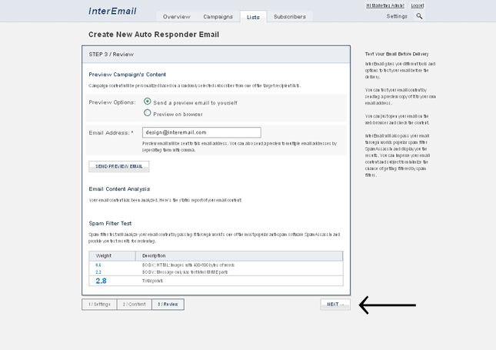Click the 'Hi Marketing Admin' account link

click(384, 5)
